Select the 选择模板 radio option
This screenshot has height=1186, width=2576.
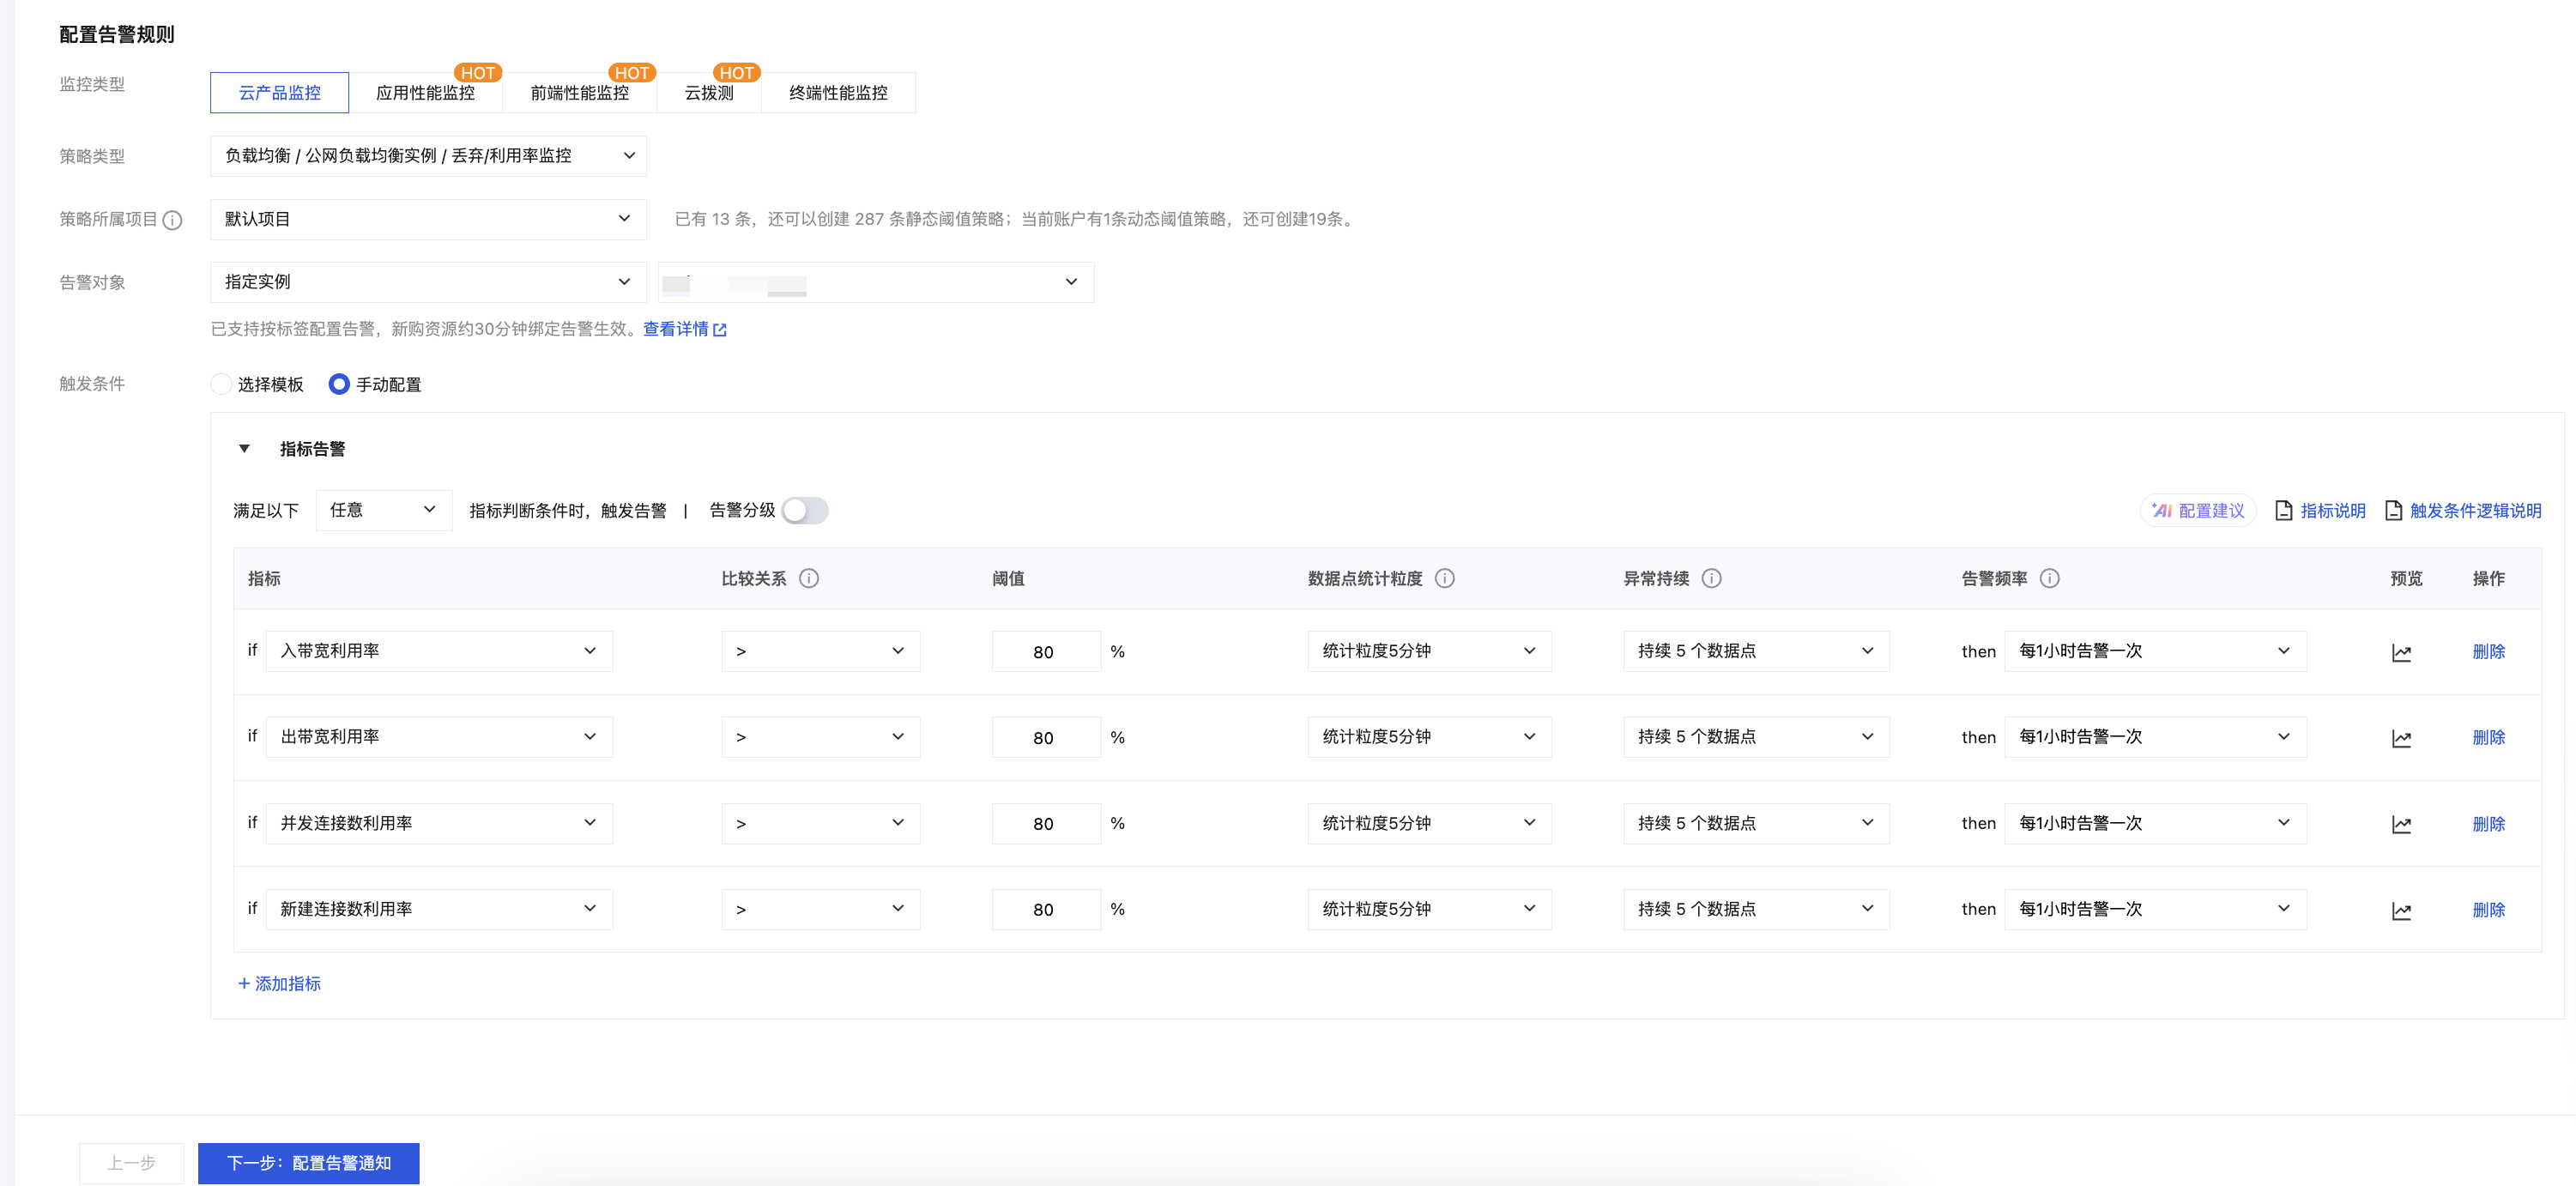point(222,384)
